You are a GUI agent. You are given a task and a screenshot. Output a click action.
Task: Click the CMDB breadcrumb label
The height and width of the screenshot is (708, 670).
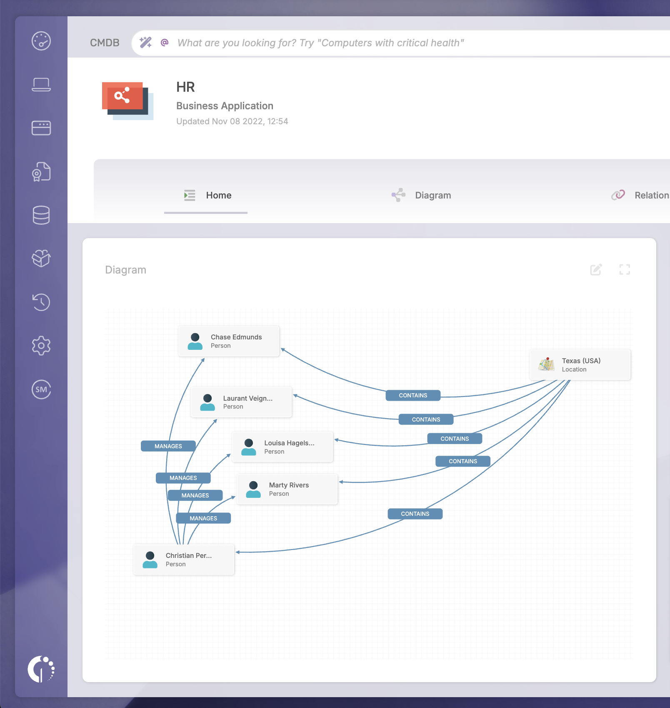point(105,43)
